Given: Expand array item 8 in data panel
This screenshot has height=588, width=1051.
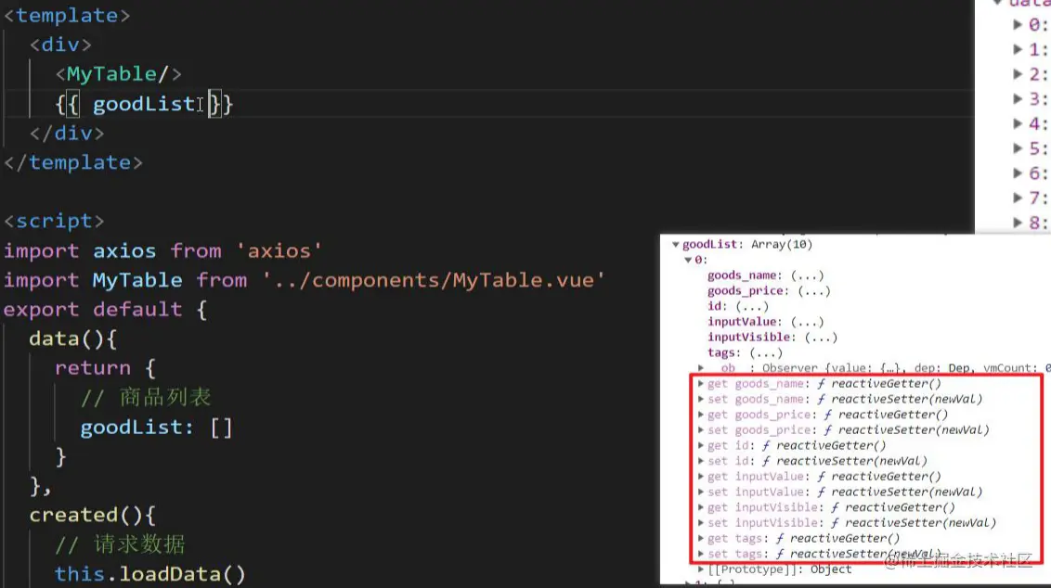Looking at the screenshot, I should (x=1018, y=223).
